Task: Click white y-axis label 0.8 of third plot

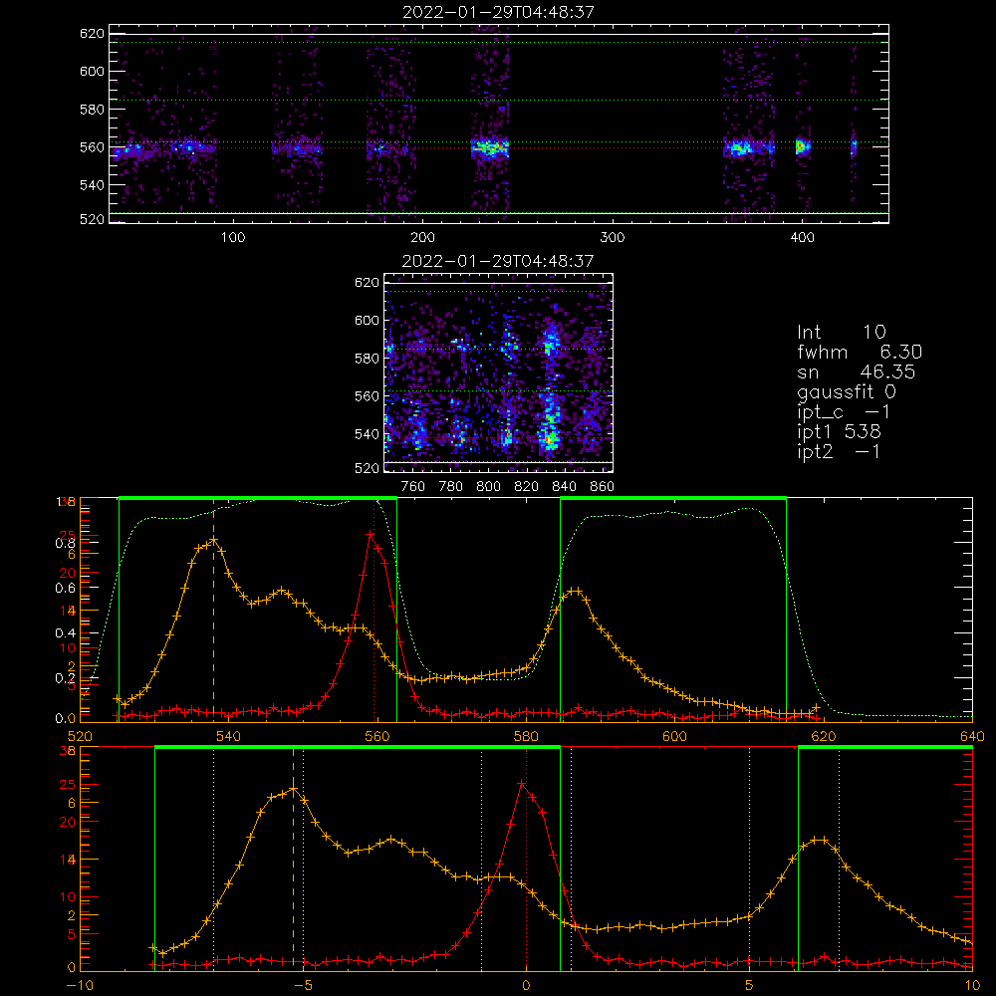Action: tap(66, 543)
